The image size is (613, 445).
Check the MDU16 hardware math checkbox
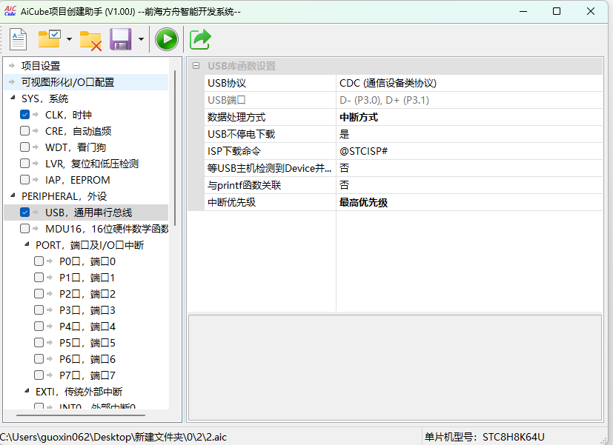(x=25, y=229)
